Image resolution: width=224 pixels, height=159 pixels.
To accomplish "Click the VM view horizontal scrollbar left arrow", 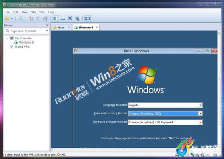I will pos(53,150).
